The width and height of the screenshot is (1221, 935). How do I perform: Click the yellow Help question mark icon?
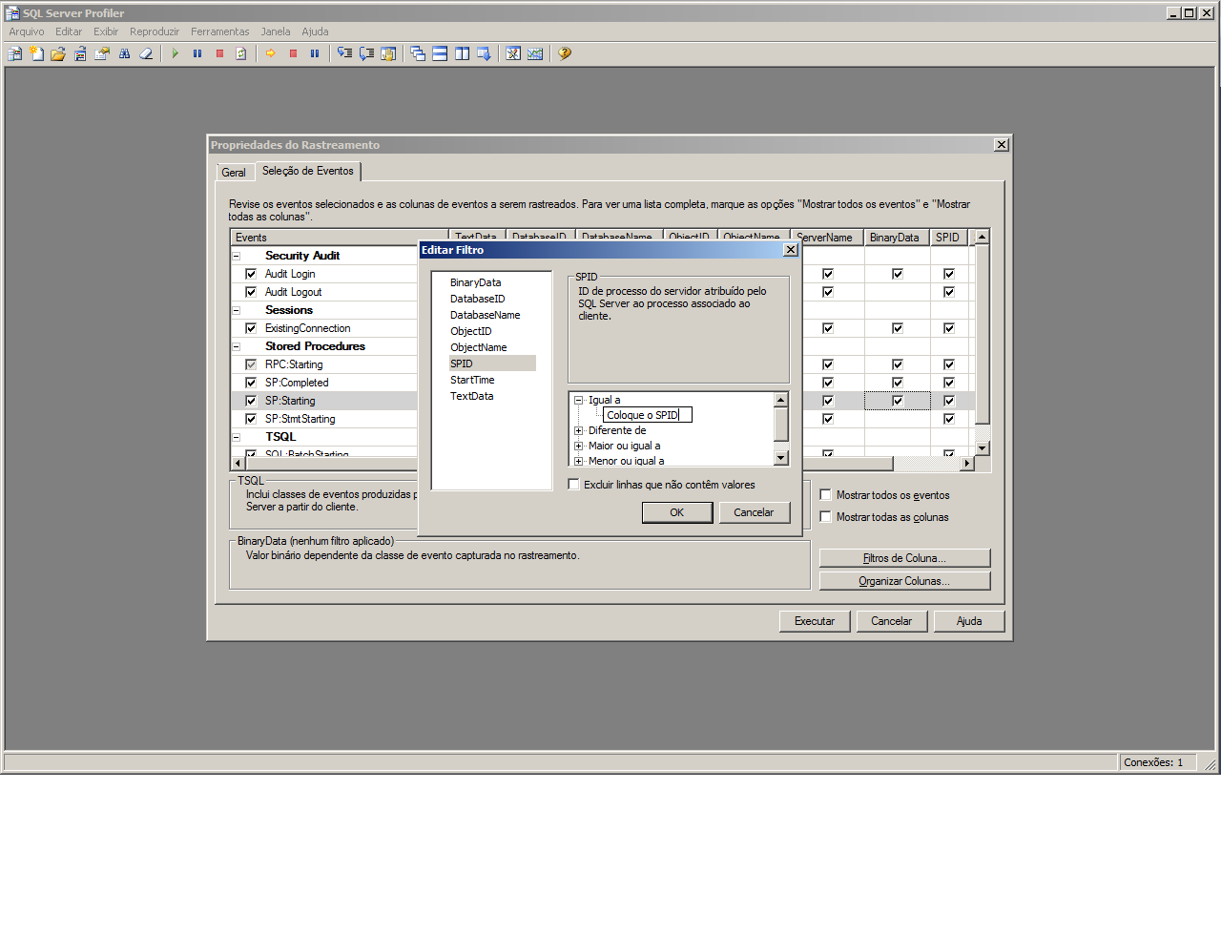coord(565,54)
